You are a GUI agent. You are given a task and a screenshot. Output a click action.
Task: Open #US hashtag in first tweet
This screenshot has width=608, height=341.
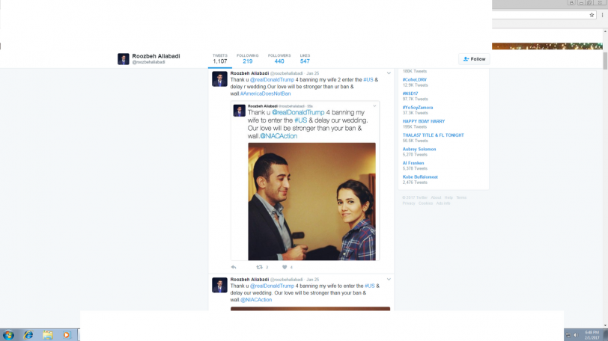click(368, 80)
